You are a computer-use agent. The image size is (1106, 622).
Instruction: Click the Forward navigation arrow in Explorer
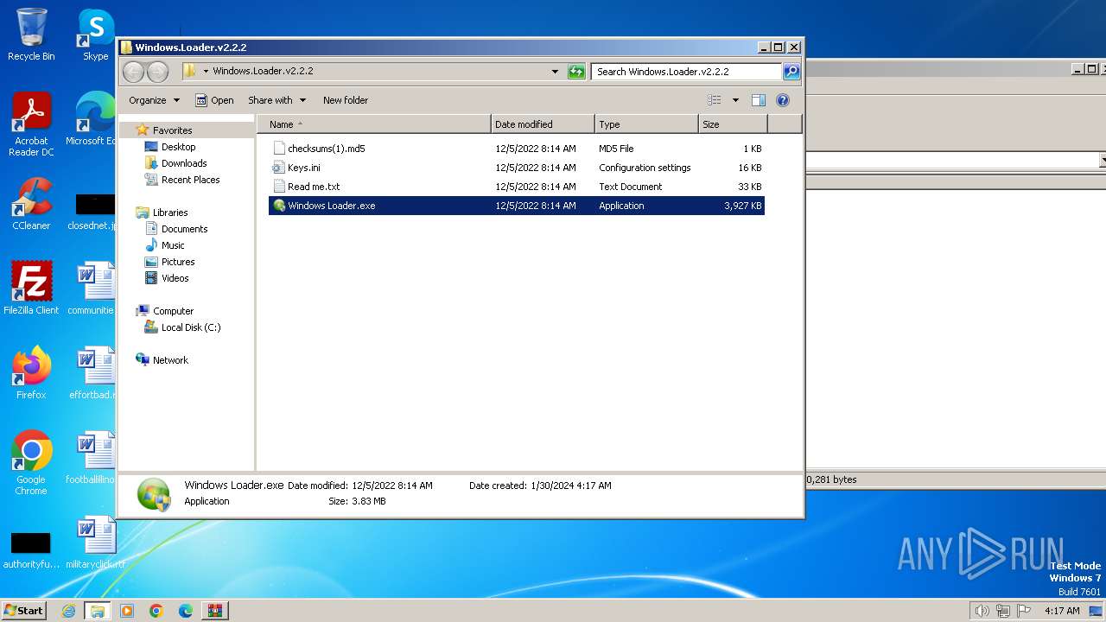click(x=157, y=72)
